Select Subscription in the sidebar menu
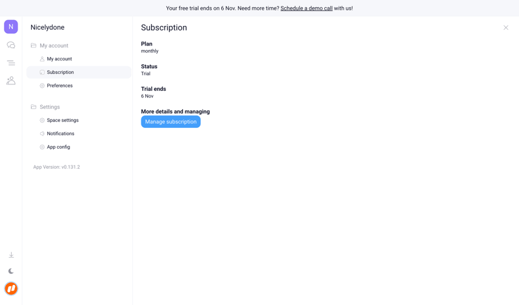The height and width of the screenshot is (305, 519). (x=60, y=72)
